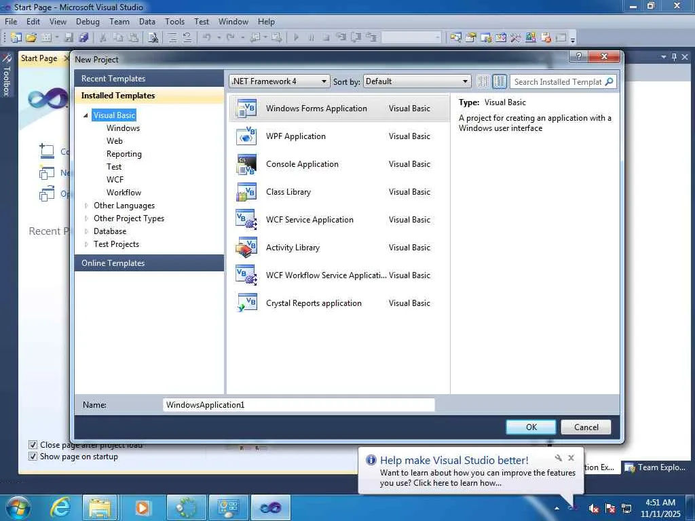Screen dimensions: 695x521
Task: Click the Team Explorer tab at bottom
Action: click(x=656, y=467)
